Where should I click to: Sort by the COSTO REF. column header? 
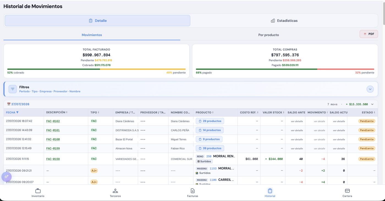(249, 112)
